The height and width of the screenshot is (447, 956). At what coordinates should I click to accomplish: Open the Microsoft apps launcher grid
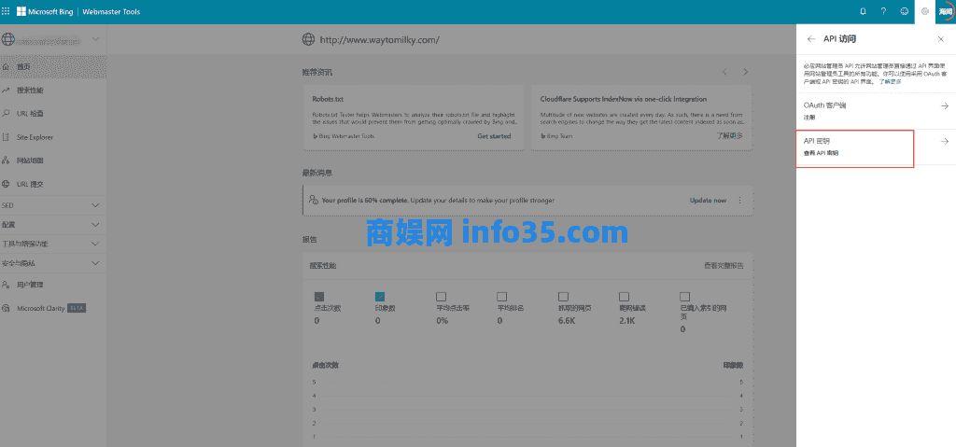(7, 11)
